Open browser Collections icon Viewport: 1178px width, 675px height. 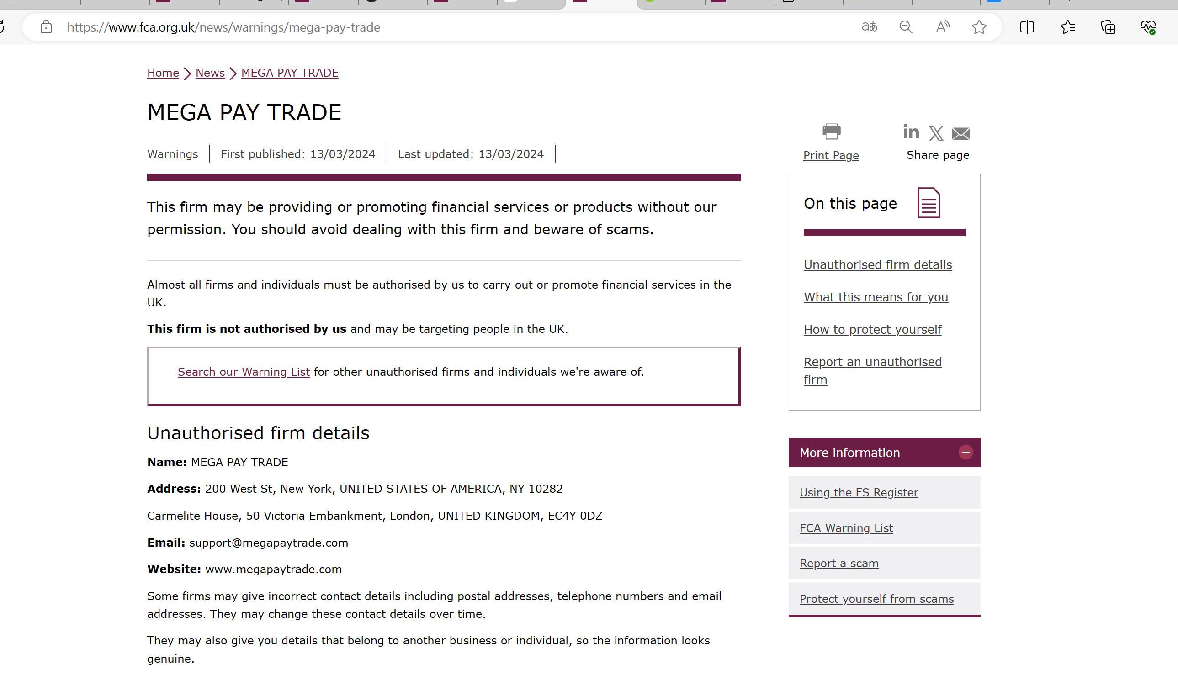click(x=1108, y=27)
